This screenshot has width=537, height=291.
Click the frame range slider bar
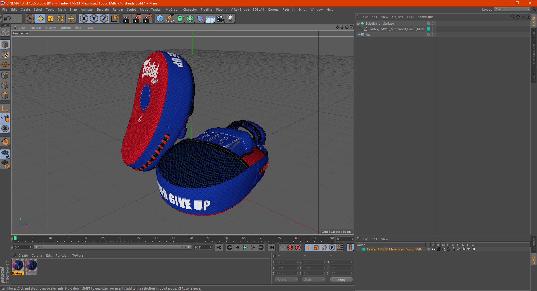113,247
